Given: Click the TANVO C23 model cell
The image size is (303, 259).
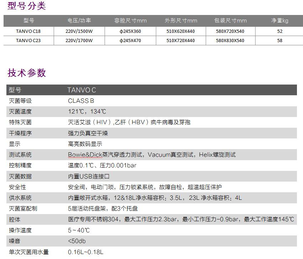Looking at the screenshot, I should (x=28, y=40).
